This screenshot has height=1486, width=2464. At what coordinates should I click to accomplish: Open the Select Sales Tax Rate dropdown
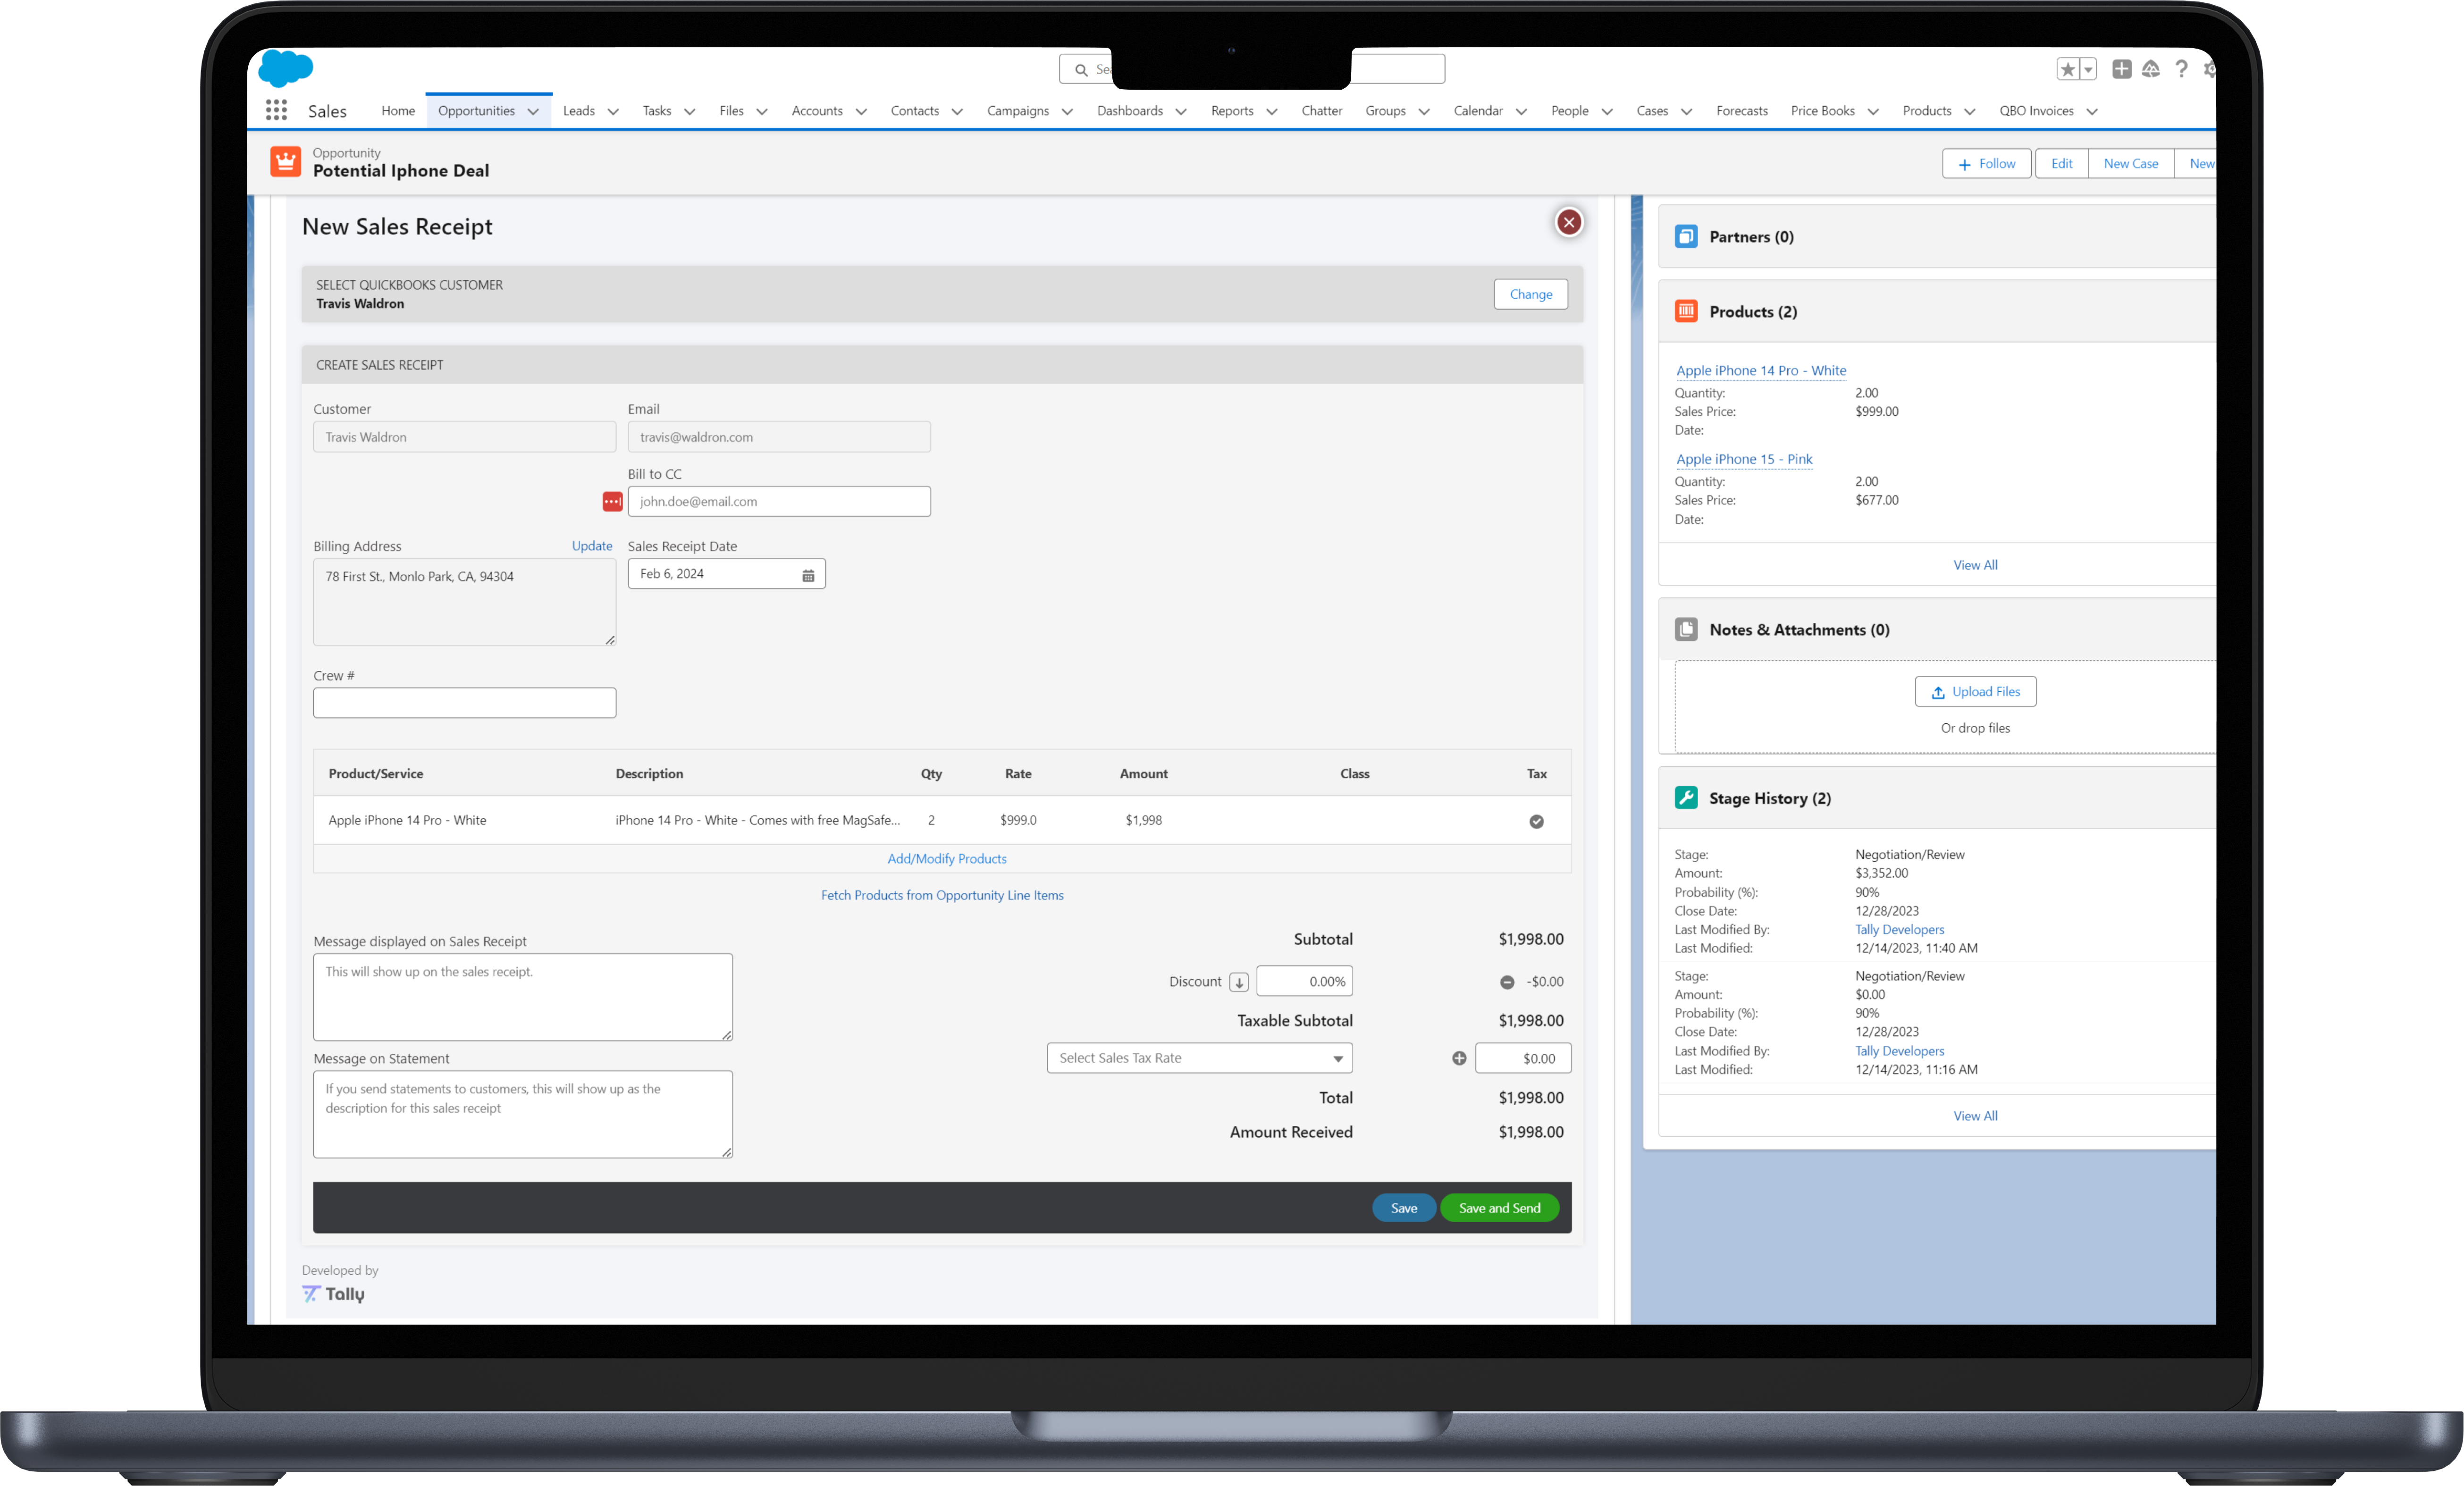coord(1199,1058)
